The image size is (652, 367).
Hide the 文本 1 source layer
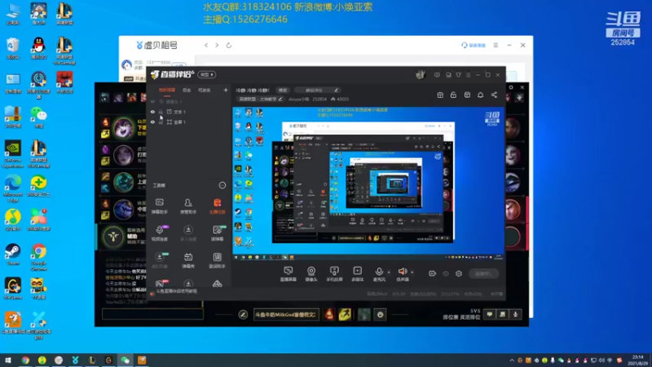click(152, 112)
